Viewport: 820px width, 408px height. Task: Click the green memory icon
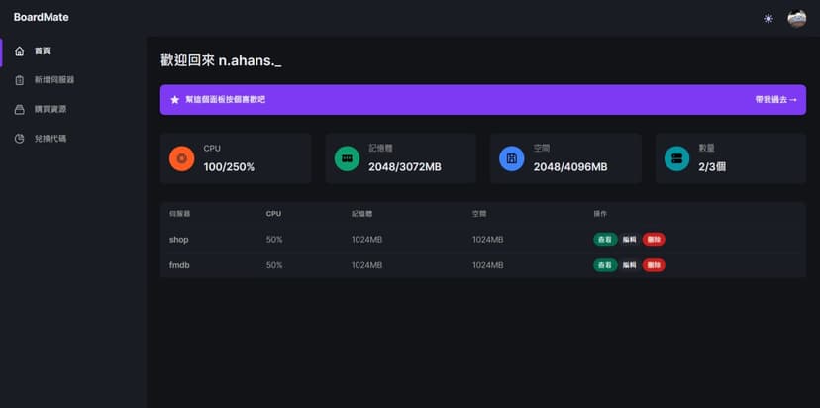[347, 158]
